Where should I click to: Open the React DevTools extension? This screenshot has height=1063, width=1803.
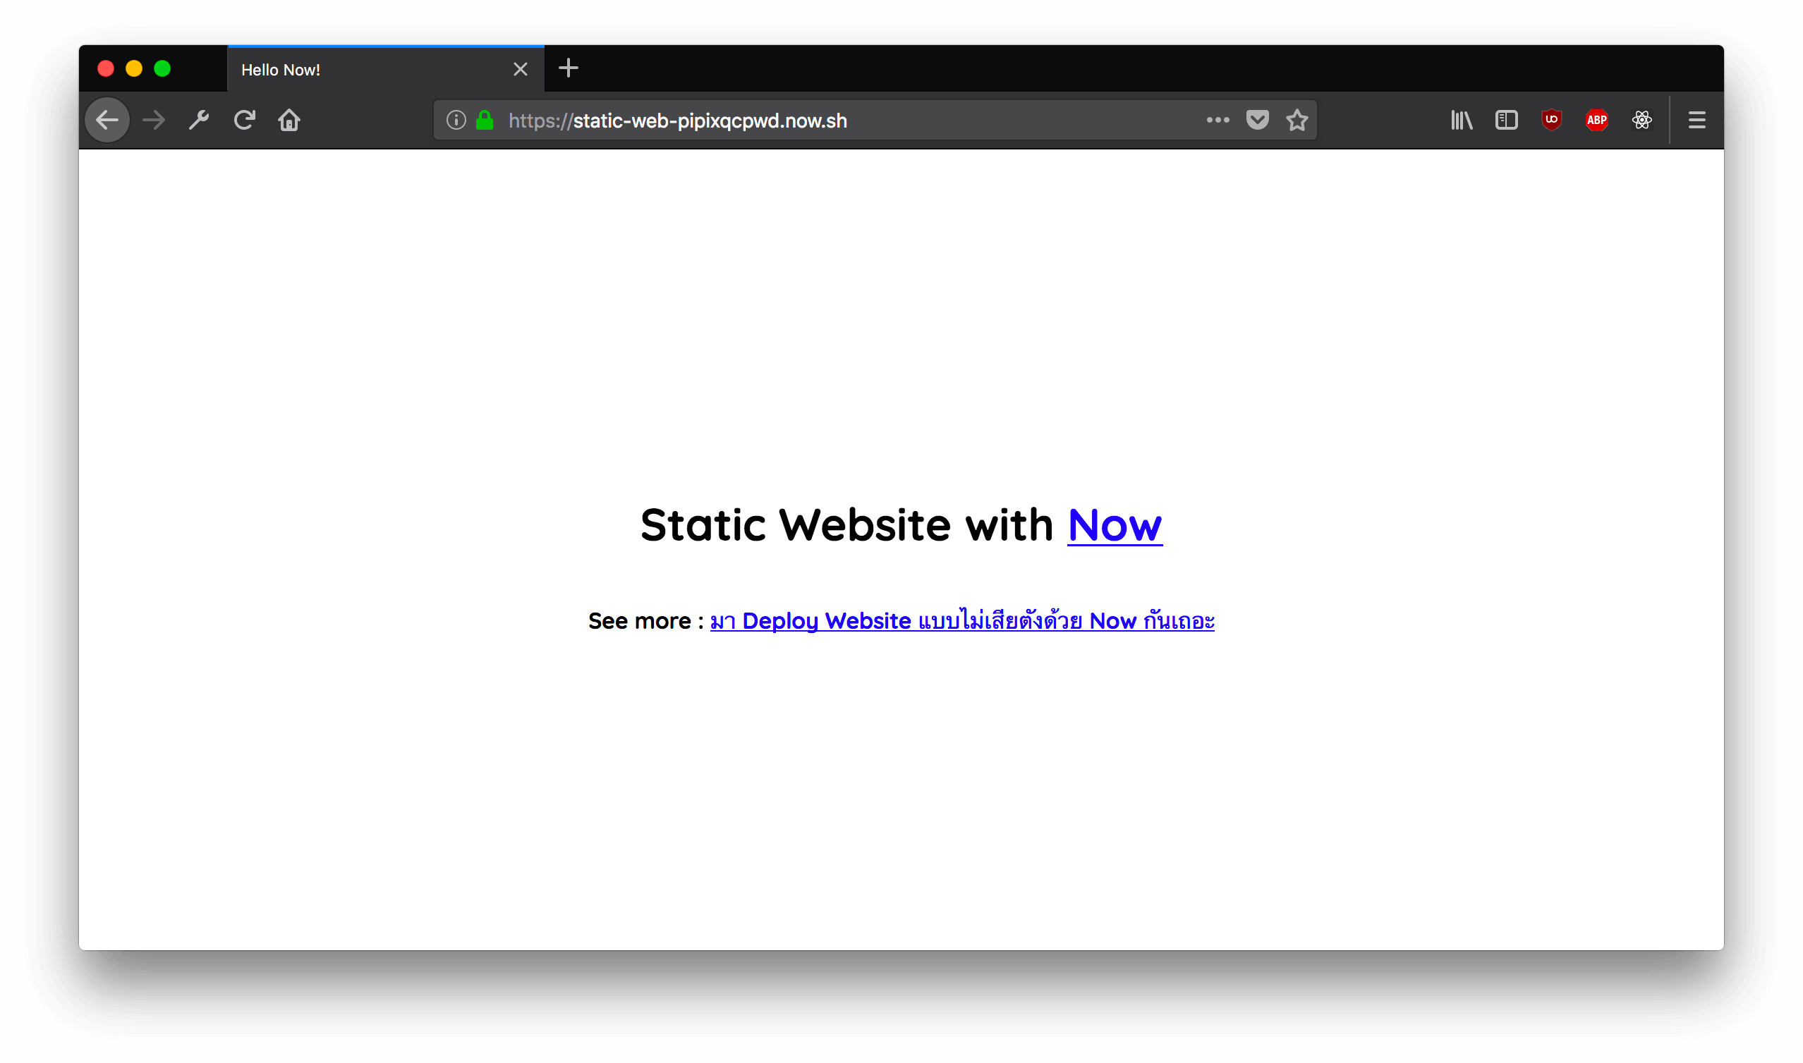(1641, 120)
